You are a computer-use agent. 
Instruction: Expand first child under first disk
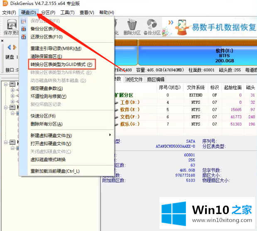click(x=12, y=90)
